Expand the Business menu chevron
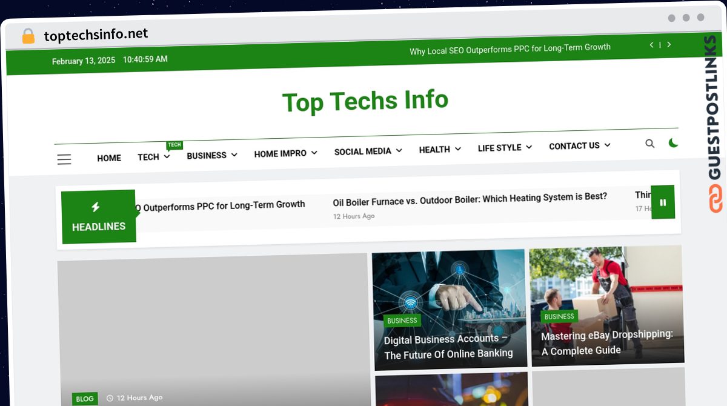727x406 pixels. [234, 155]
